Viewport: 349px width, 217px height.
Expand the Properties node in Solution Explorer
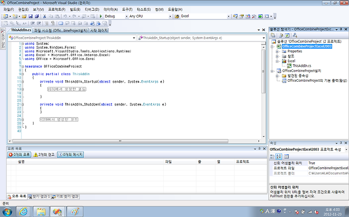(x=277, y=52)
